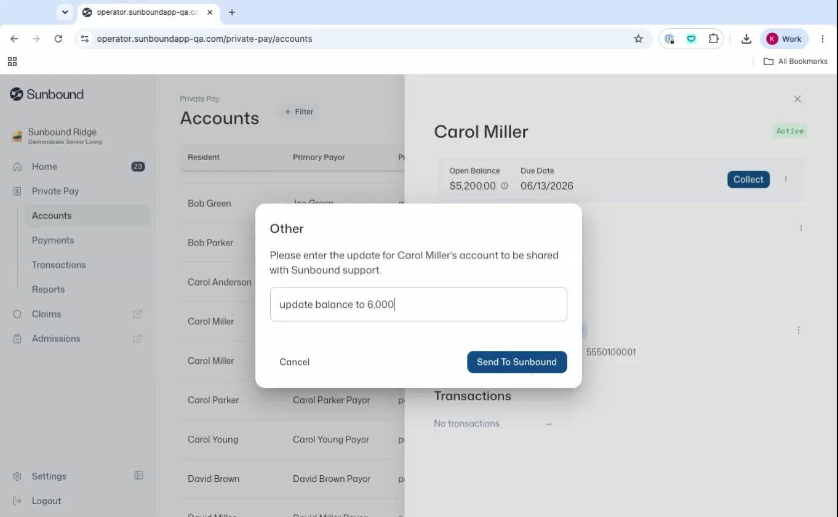838x517 pixels.
Task: Click the Send To Sunbound button
Action: (517, 362)
